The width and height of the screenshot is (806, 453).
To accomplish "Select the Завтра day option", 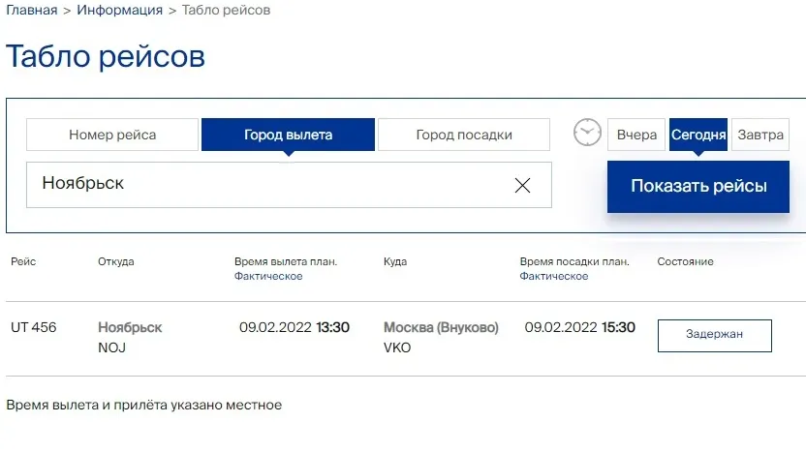I will [759, 135].
